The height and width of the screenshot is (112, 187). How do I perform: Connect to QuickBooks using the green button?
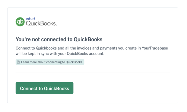[44, 88]
